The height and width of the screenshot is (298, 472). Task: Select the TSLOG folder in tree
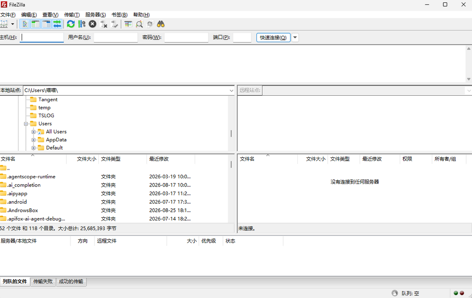click(46, 116)
